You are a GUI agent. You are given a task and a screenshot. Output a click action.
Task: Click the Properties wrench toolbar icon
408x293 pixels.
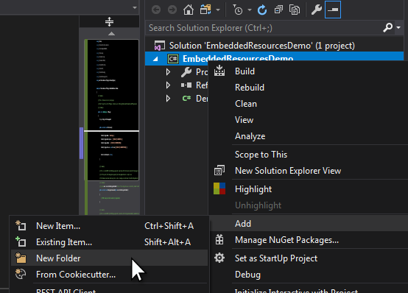(x=317, y=10)
